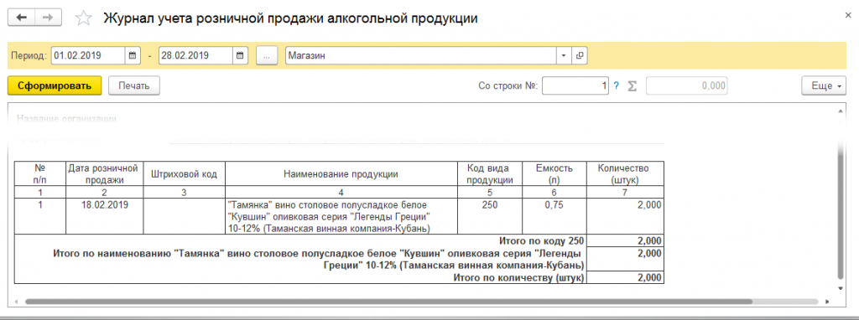Screen dimensions: 859x320
Task: Add report to favorites with star icon
Action: point(84,18)
